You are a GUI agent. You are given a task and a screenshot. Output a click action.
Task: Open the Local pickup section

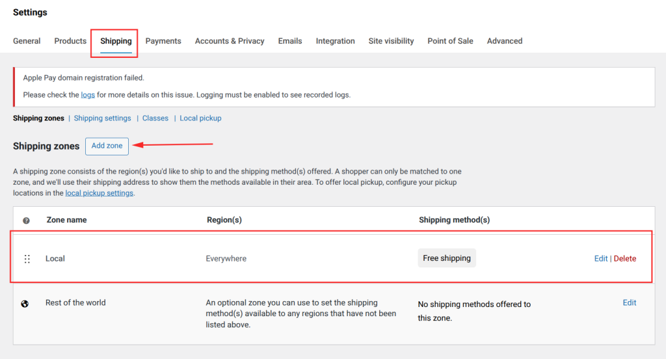[200, 118]
